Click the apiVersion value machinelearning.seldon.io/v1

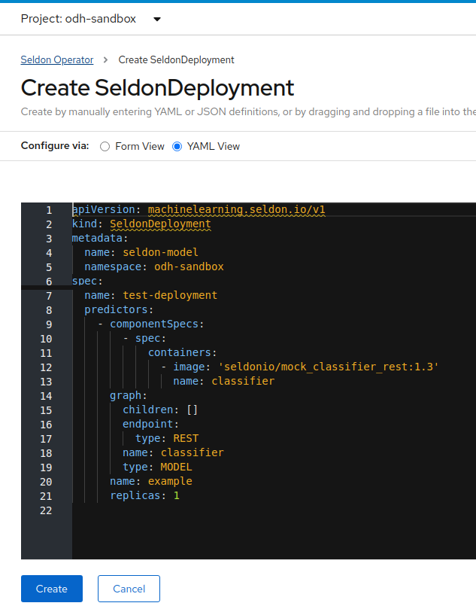(236, 210)
